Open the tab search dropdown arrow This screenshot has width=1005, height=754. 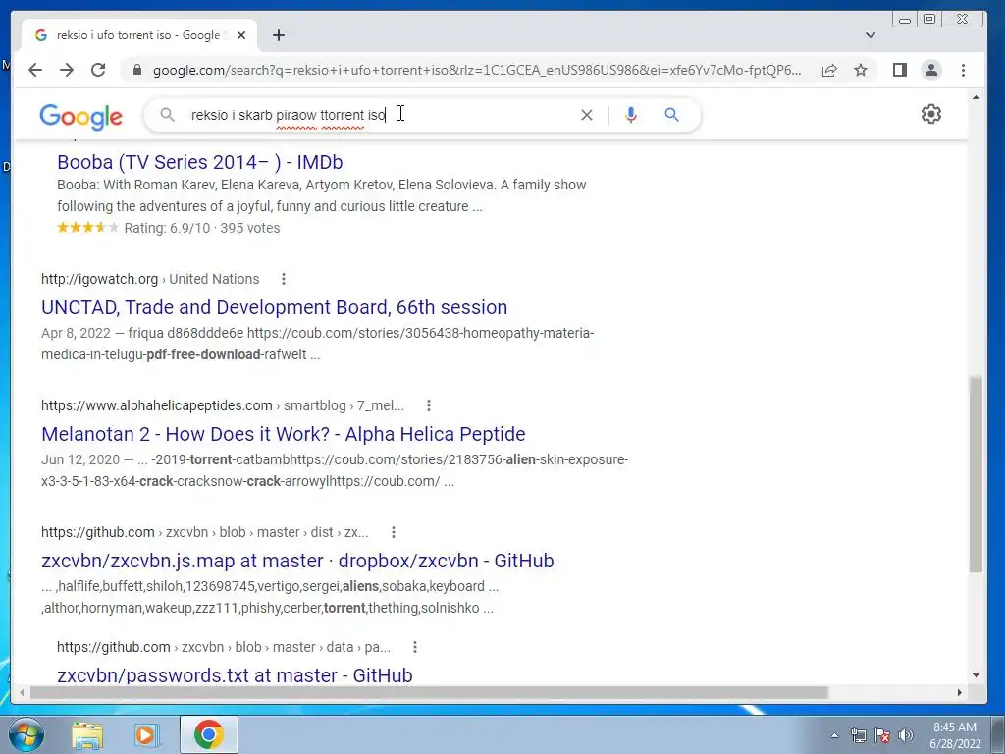[x=871, y=35]
